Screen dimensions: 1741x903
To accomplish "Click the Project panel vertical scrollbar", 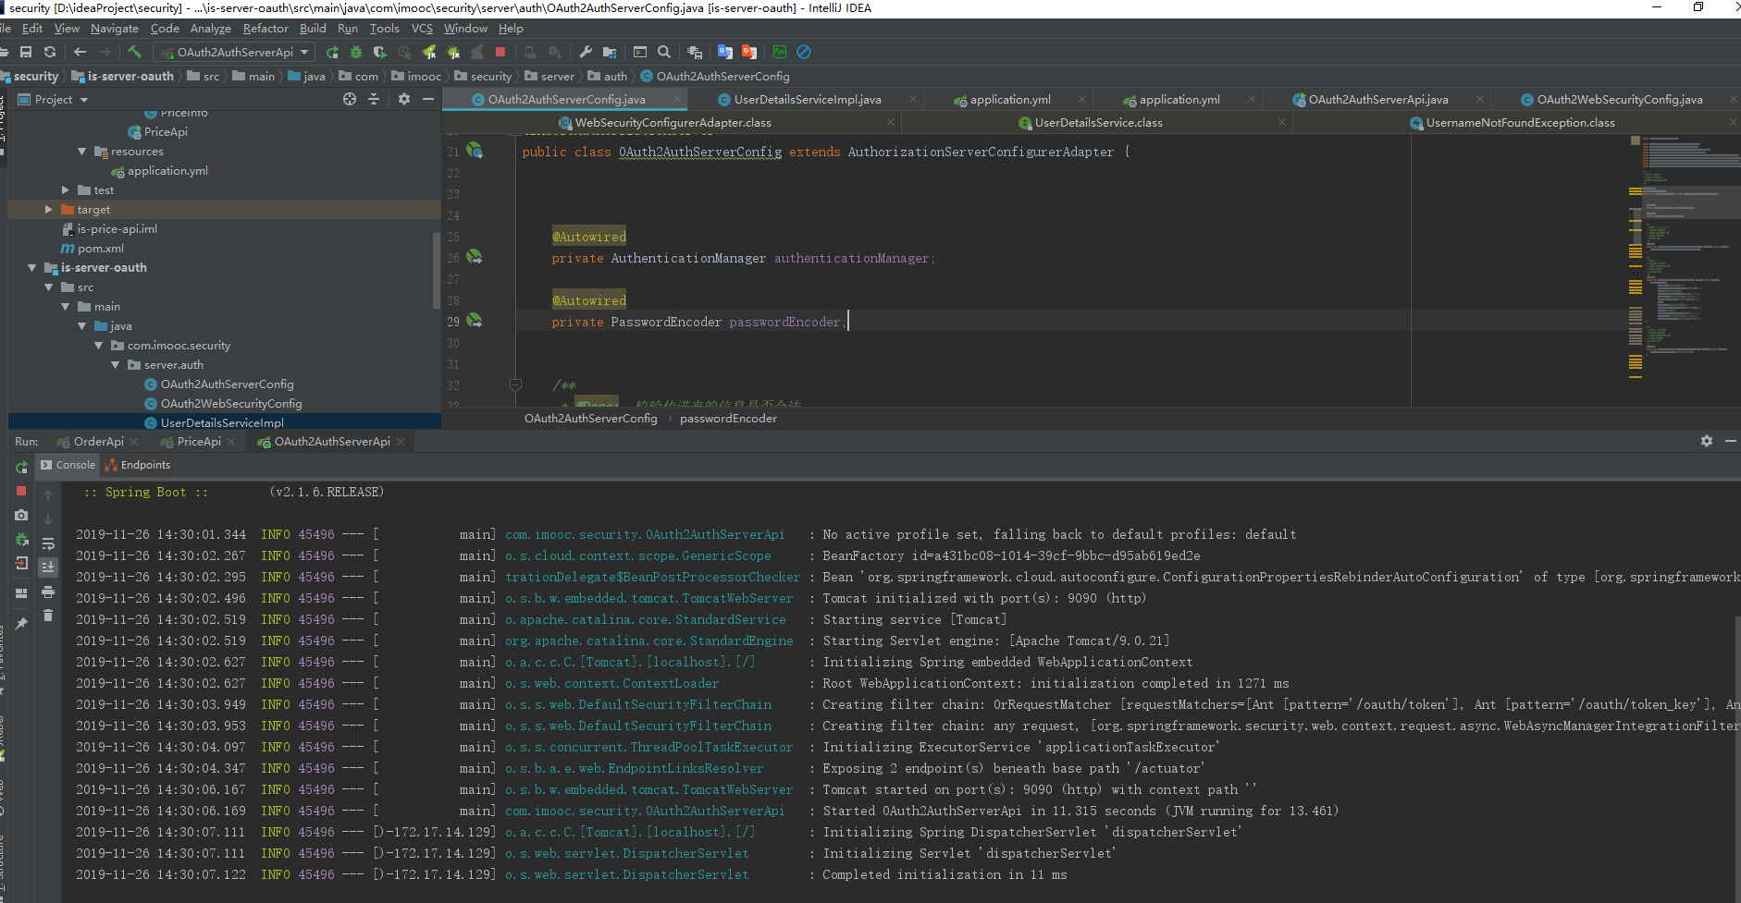I will [437, 270].
